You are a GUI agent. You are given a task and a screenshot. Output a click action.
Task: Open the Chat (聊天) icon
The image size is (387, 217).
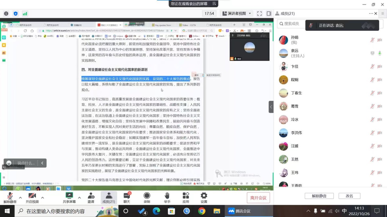tap(127, 198)
